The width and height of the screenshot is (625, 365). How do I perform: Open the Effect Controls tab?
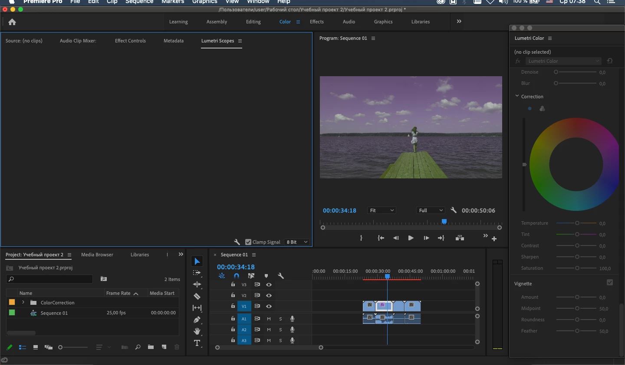click(x=130, y=41)
